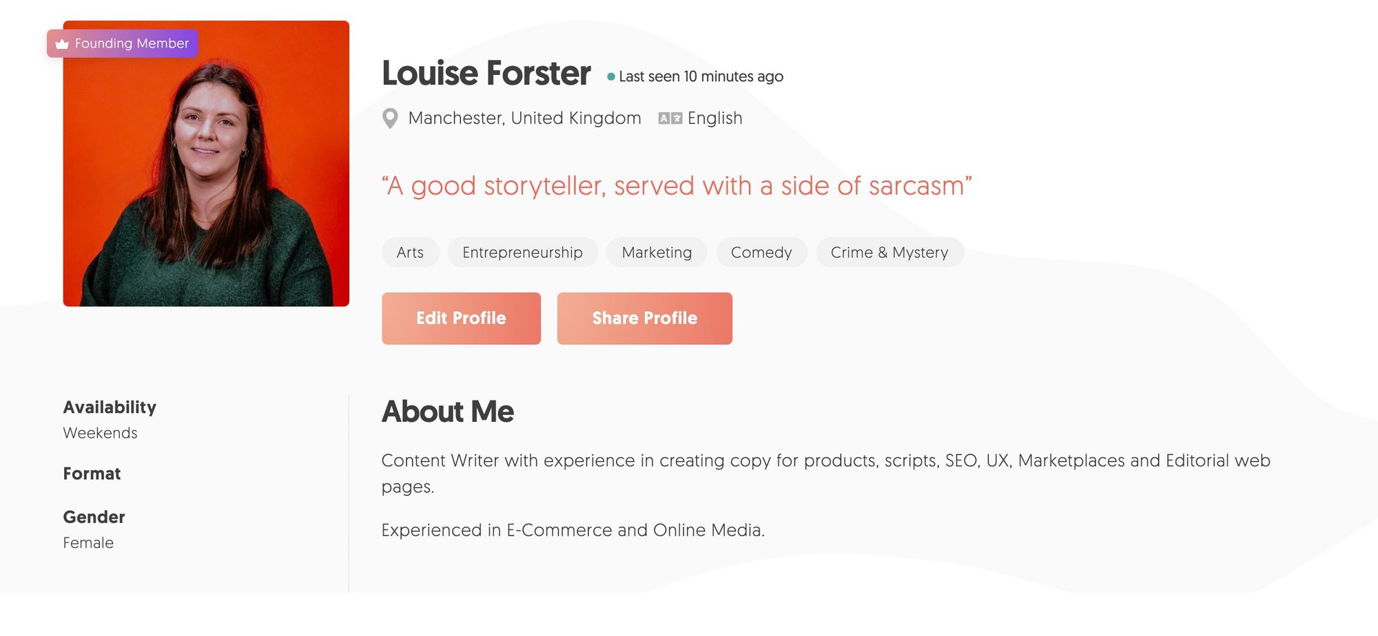Expand the Format section in the sidebar
Image resolution: width=1378 pixels, height=636 pixels.
pos(92,474)
